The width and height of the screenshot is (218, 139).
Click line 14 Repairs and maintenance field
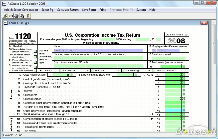point(175,126)
